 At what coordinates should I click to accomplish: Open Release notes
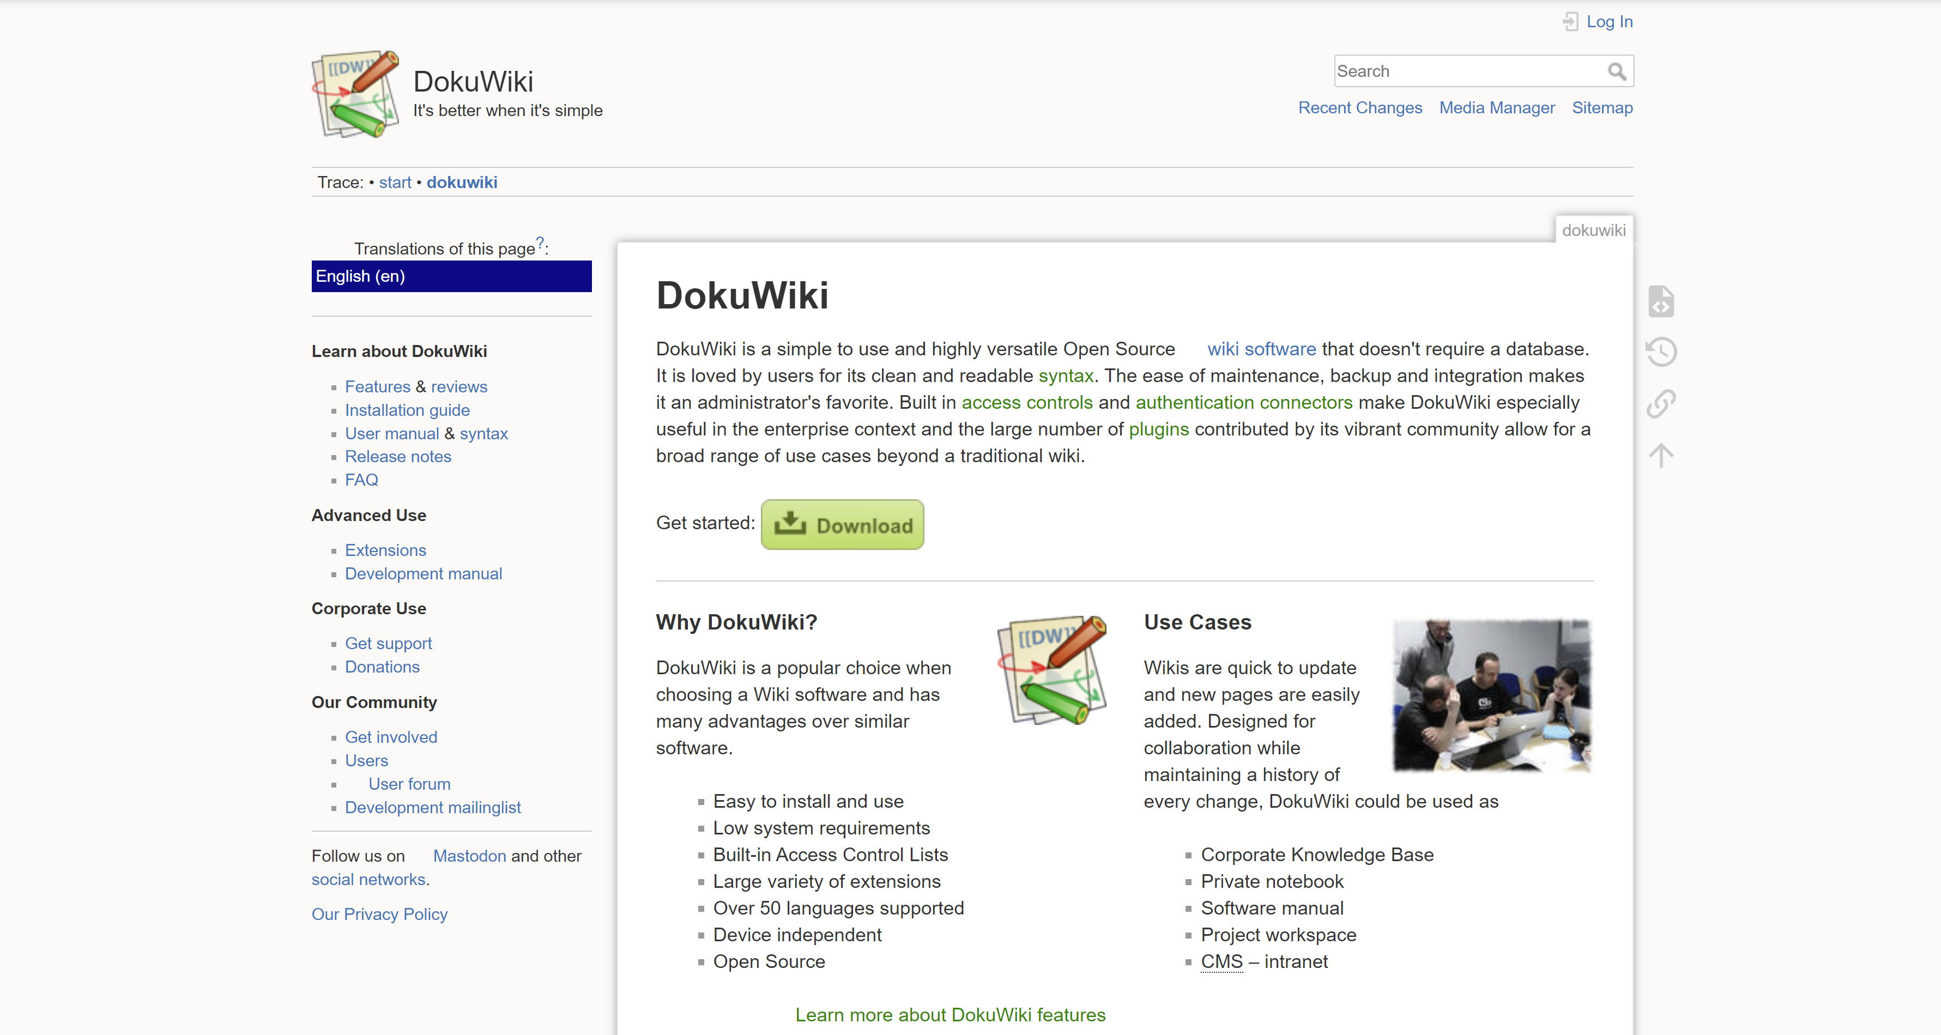[398, 457]
